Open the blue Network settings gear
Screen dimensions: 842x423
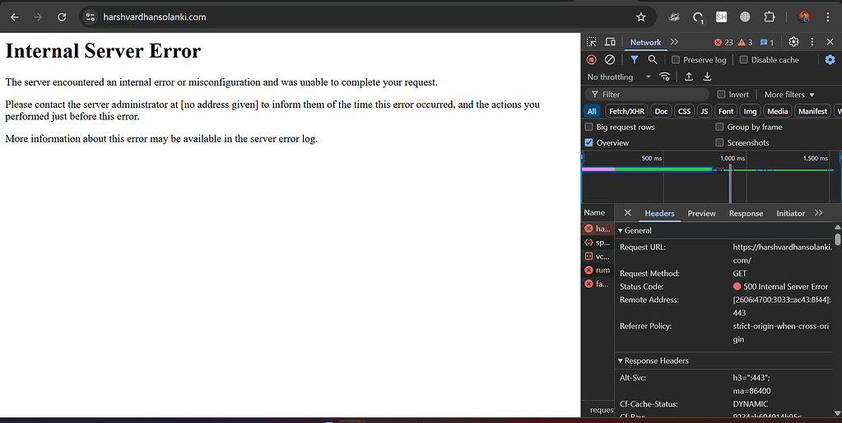(x=830, y=59)
